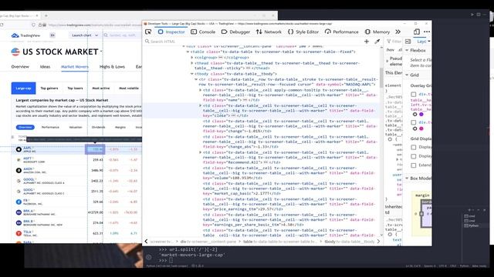Switch to the Inspector tab

171,32
